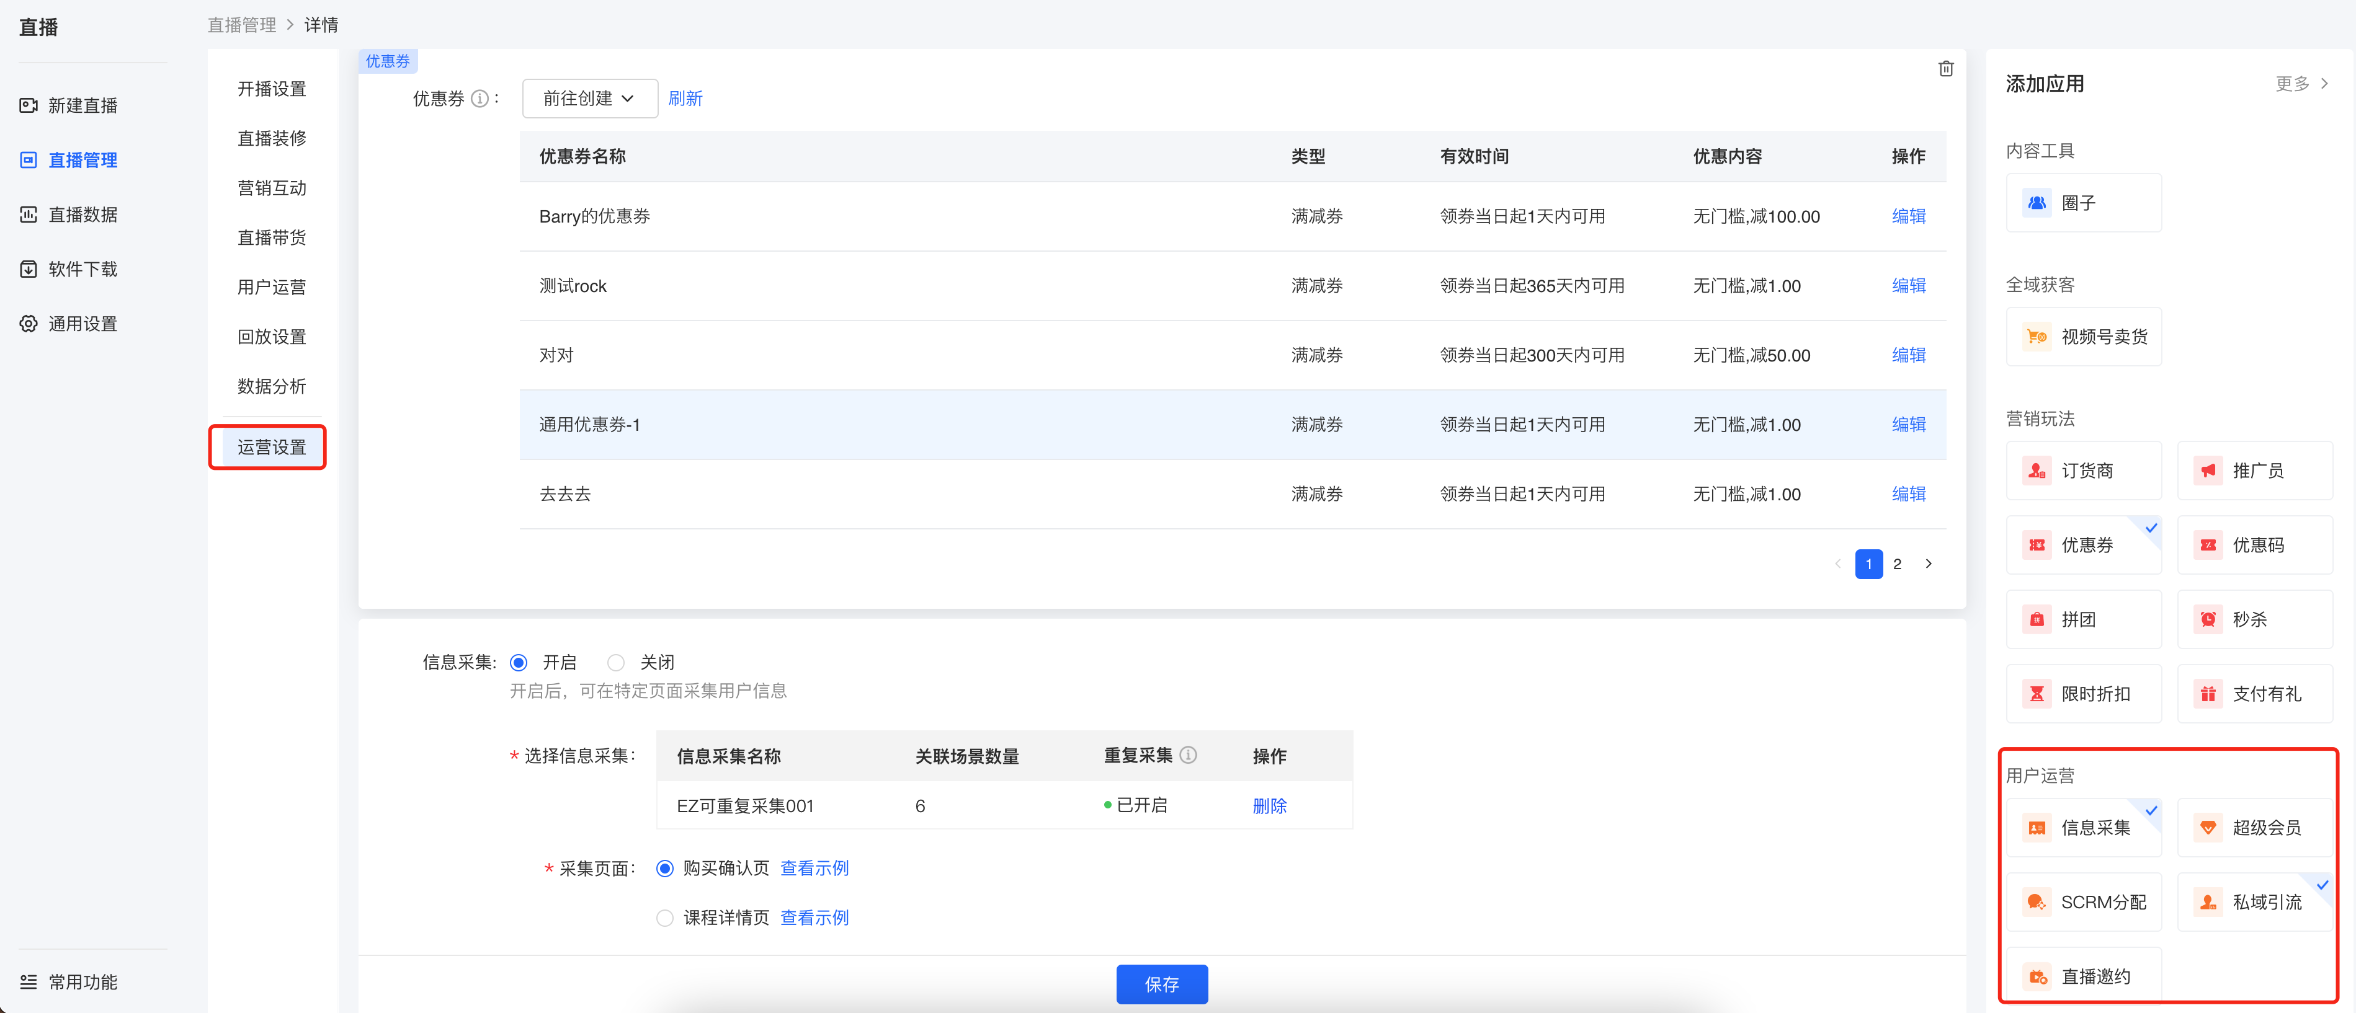Open the 圈子 app icon tile
Image resolution: width=2356 pixels, height=1013 pixels.
2084,203
